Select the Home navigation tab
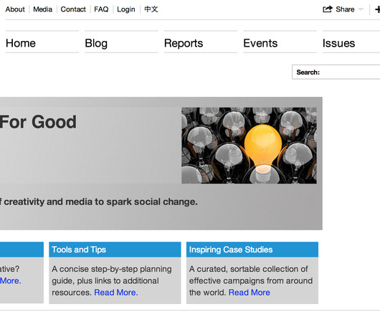The height and width of the screenshot is (317, 380). 42,43
